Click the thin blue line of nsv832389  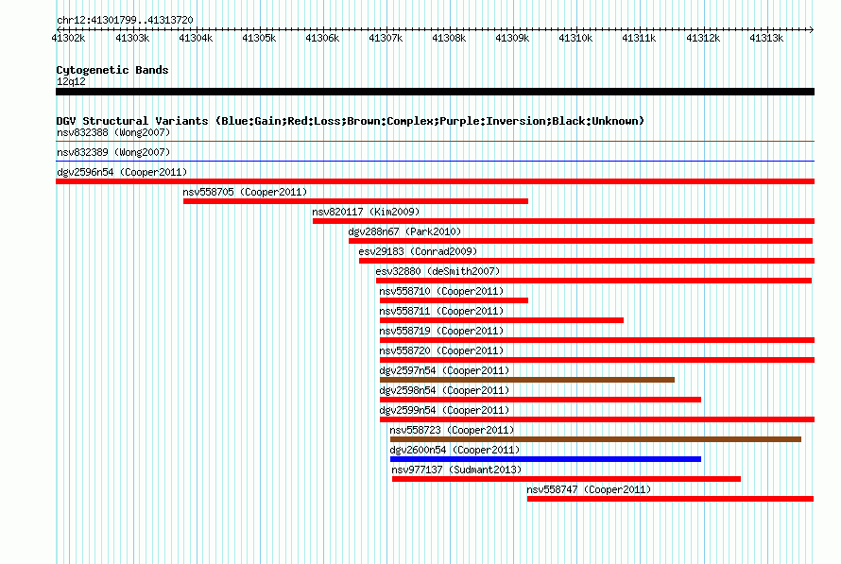435,161
